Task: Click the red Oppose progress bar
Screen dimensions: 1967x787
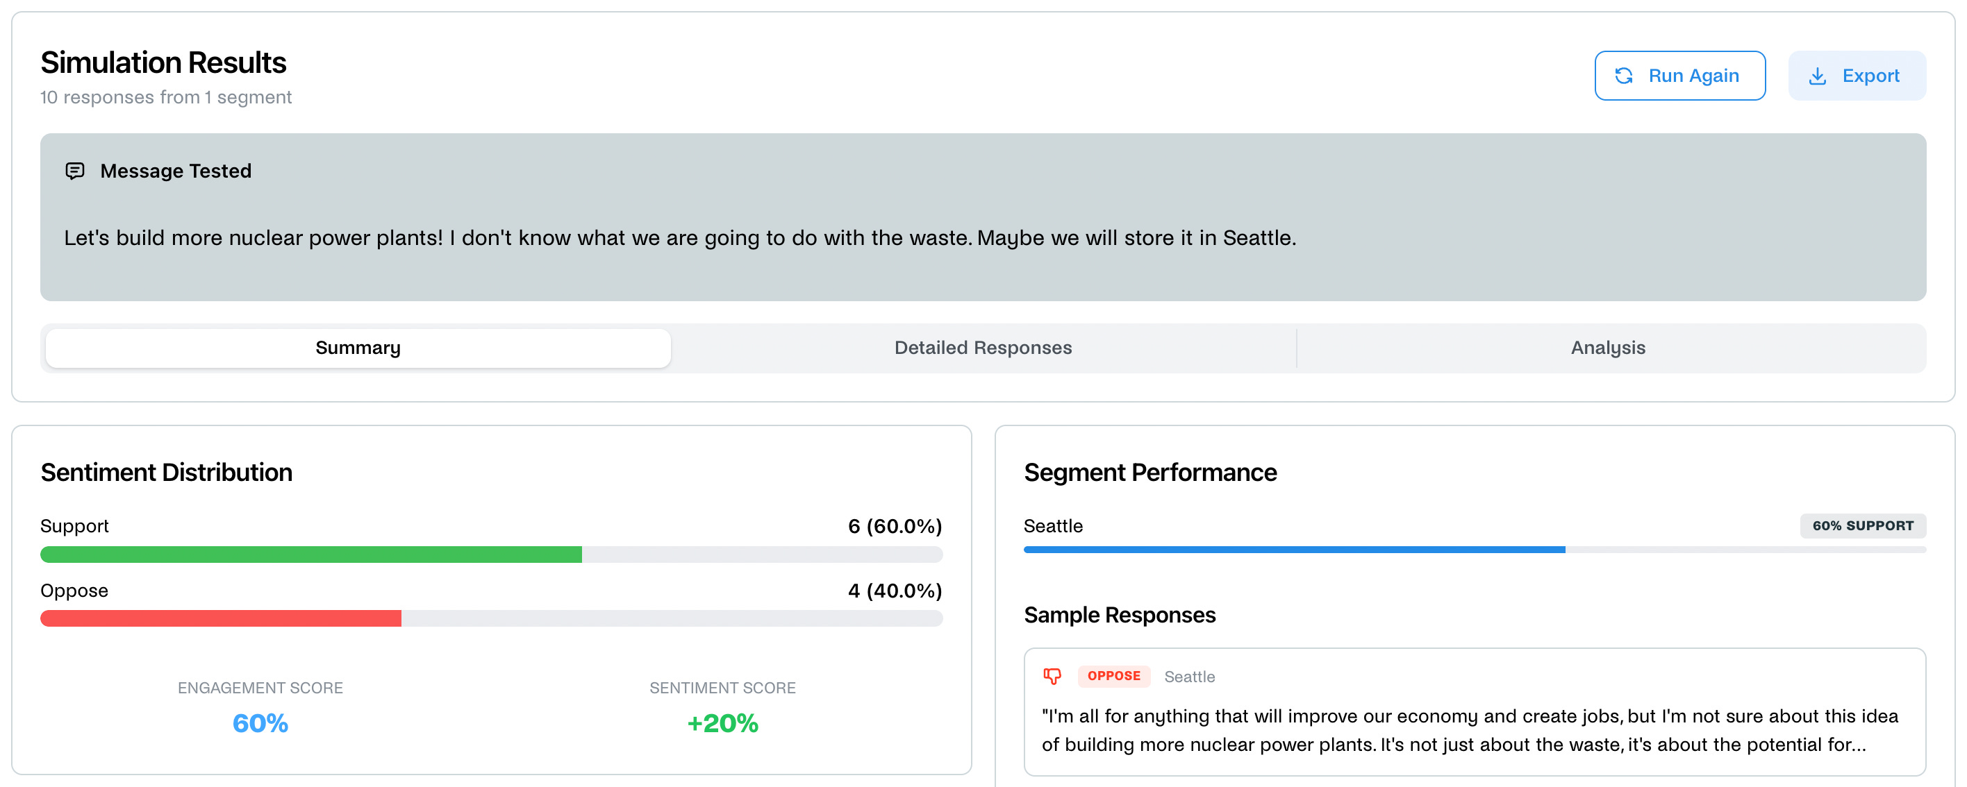Action: 221,618
